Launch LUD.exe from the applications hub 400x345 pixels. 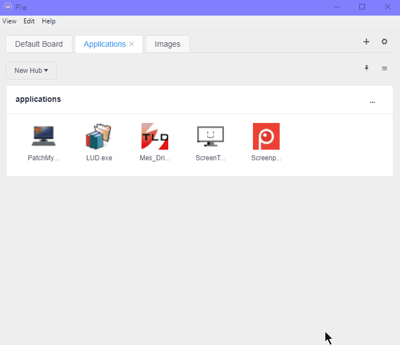99,136
